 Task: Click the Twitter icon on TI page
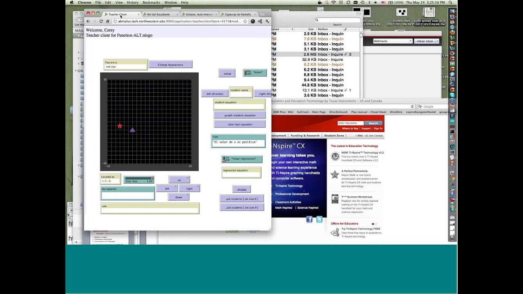pos(319,219)
